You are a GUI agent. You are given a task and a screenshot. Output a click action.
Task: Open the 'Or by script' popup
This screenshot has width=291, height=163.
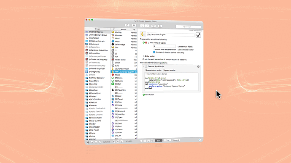click(149, 56)
